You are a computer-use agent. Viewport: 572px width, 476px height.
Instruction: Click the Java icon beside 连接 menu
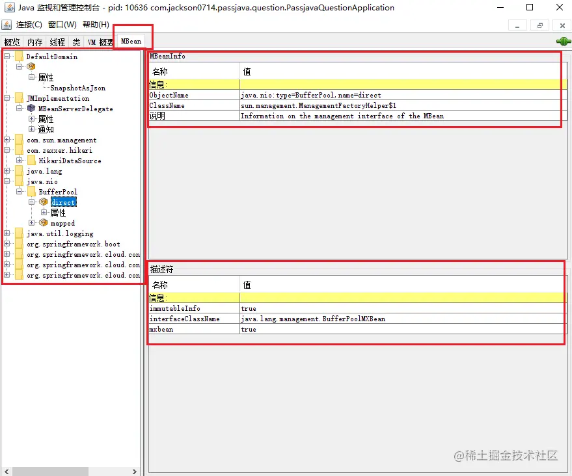(7, 25)
